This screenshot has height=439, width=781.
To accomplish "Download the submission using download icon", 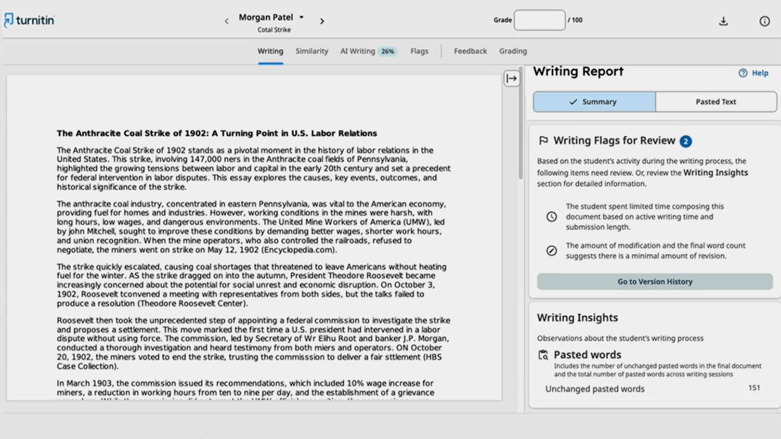I will [x=723, y=21].
